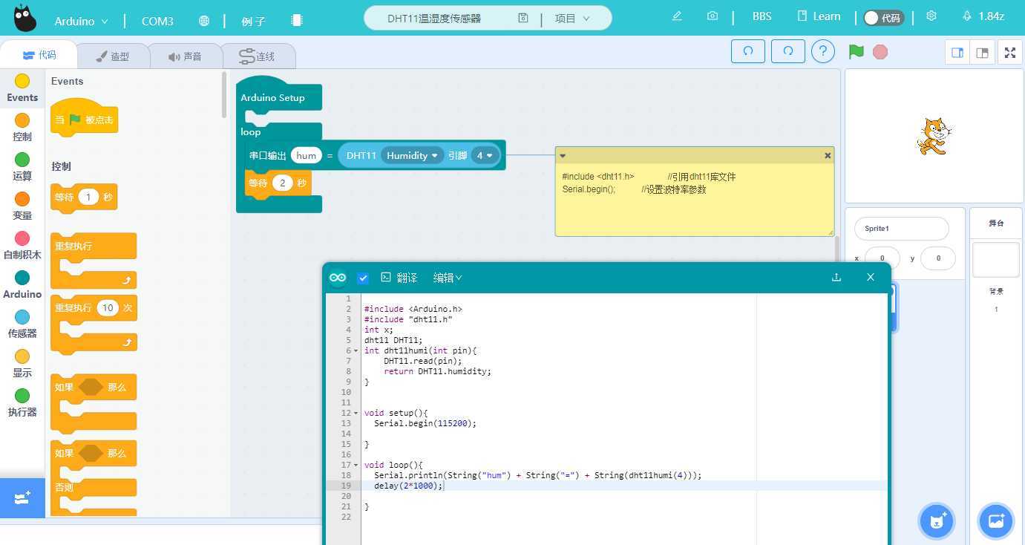Open help with the question mark icon
1025x545 pixels.
[822, 51]
